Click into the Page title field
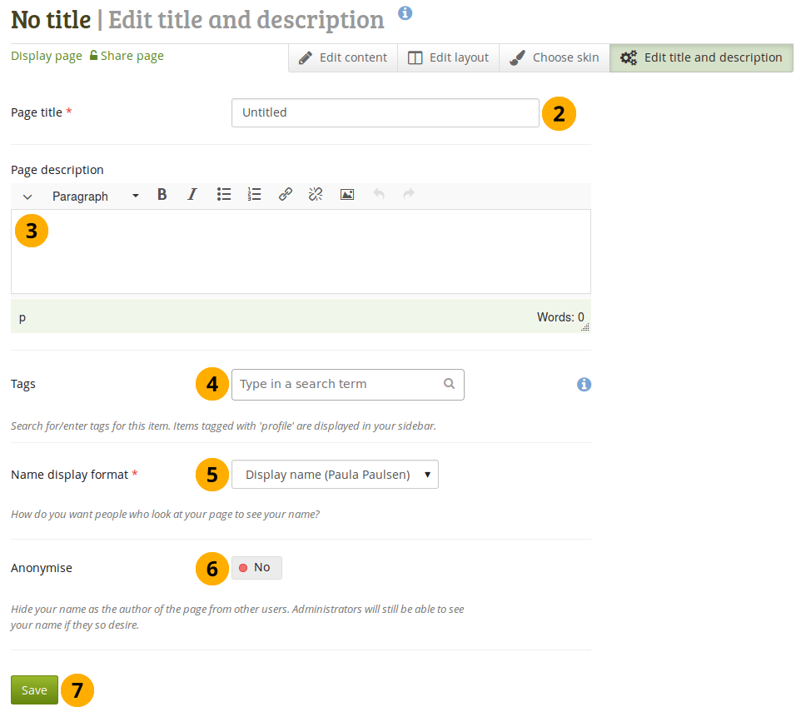 [x=385, y=112]
